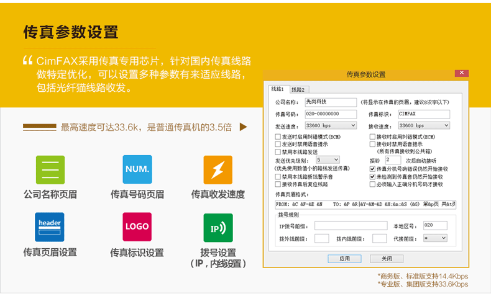Enable 禁用本线路断线警示音 checkbox
Viewport: 491px width, 296px height.
(x=277, y=177)
